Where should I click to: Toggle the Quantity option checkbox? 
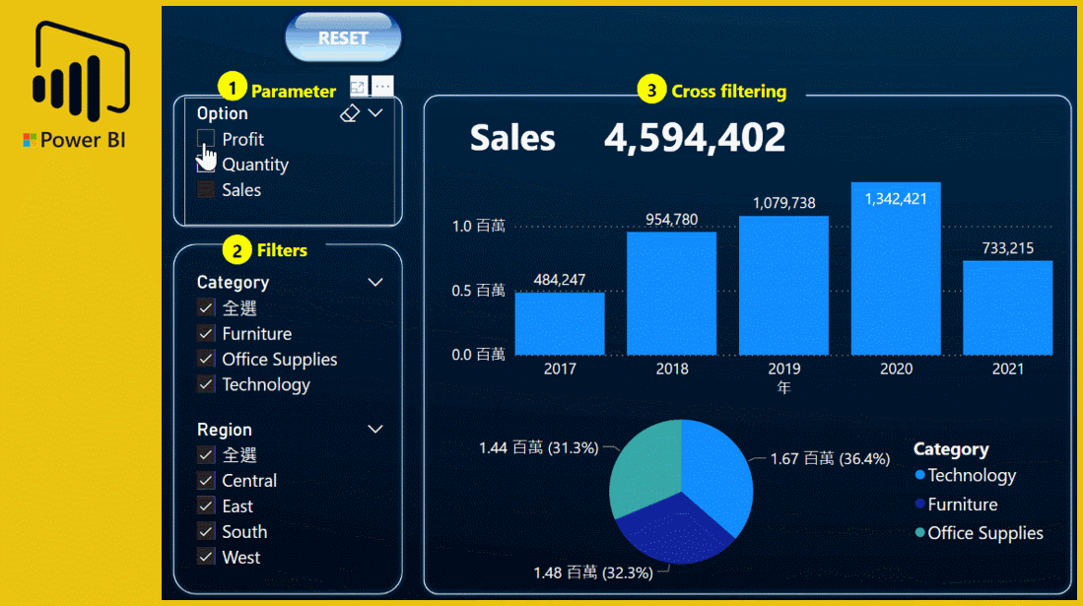point(207,165)
